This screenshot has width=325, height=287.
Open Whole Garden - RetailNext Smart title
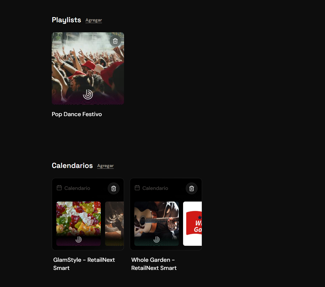click(x=154, y=264)
